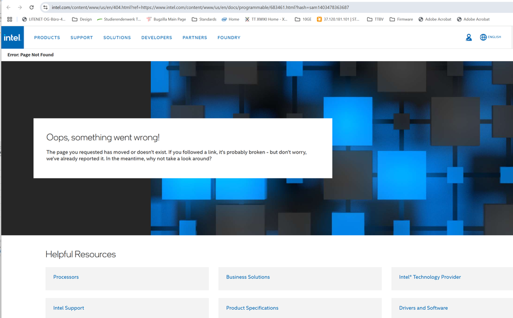513x318 pixels.
Task: Select the ENGLISH language label
Action: point(494,37)
